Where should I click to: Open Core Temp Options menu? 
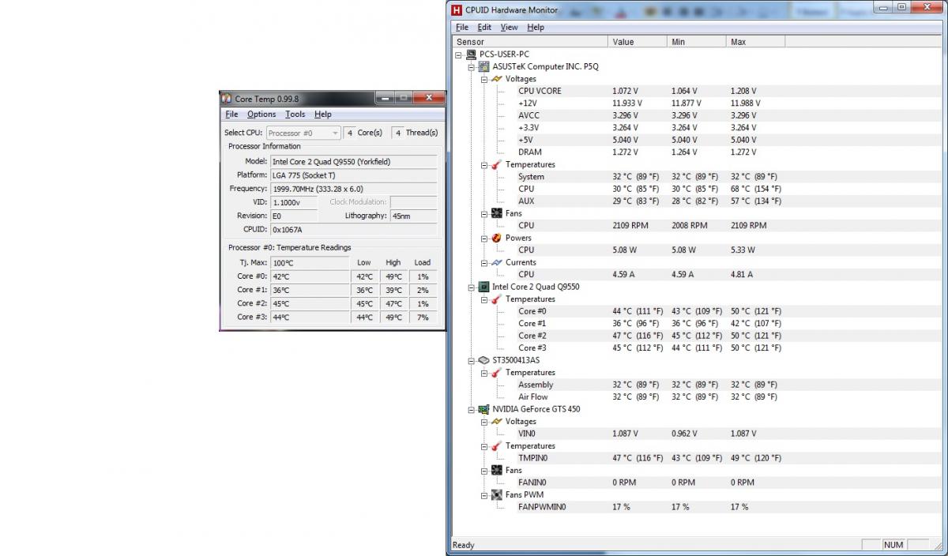pos(261,115)
